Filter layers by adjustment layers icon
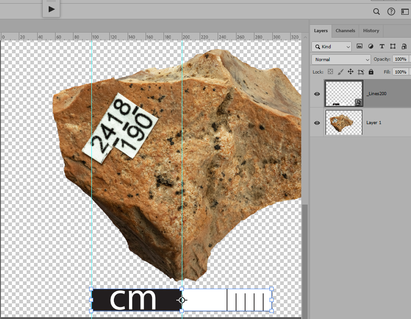 (x=371, y=46)
